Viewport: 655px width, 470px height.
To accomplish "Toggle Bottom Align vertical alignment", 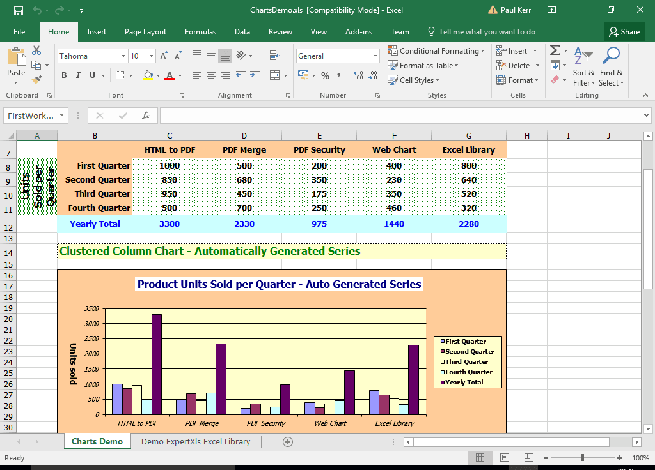I will coord(225,56).
